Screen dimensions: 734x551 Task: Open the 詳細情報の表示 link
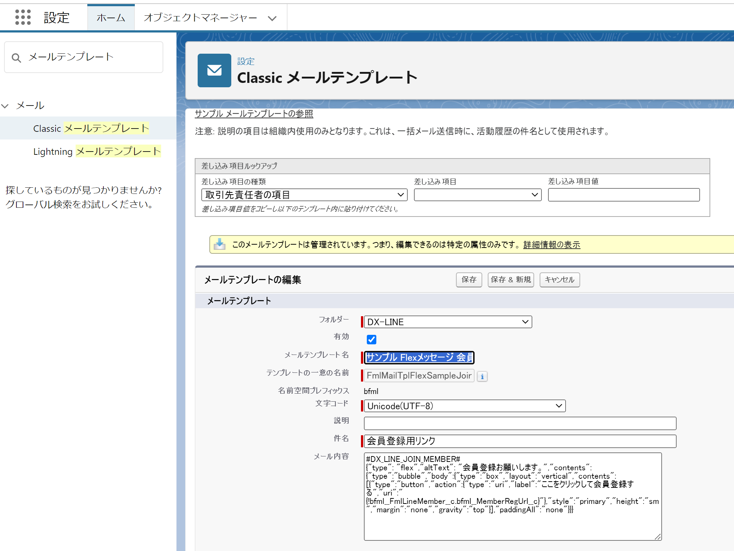(551, 245)
